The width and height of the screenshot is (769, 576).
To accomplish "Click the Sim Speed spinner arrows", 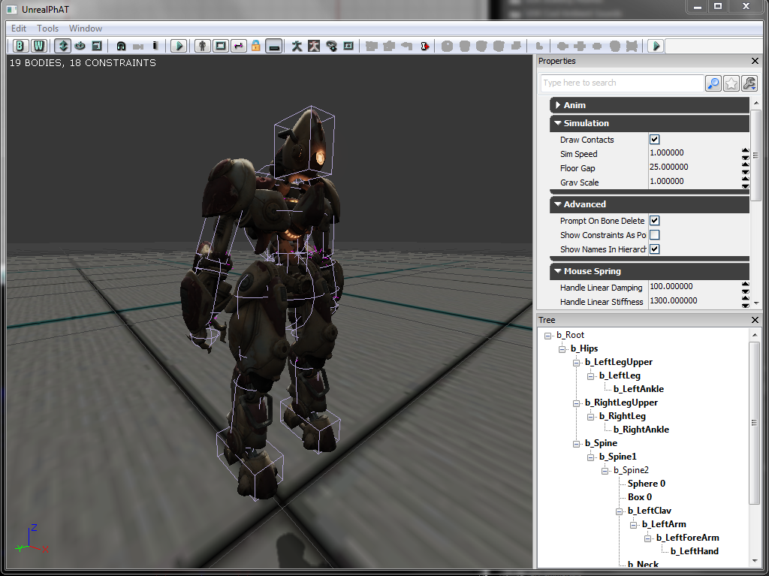I will pyautogui.click(x=745, y=154).
